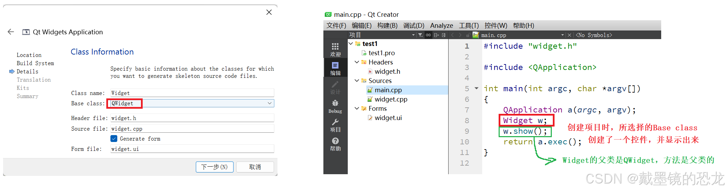
Task: Click line number 7 in the editor gutter
Action: pos(467,110)
